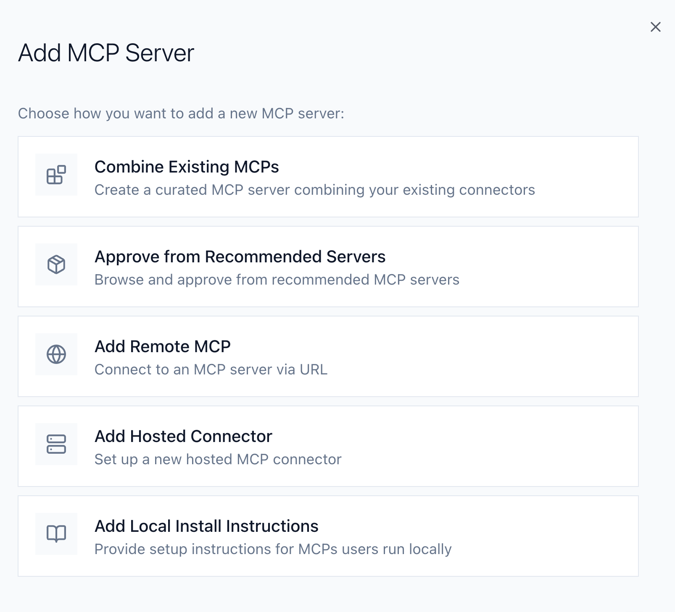Click the Combine Existing MCPs blocks icon
Screen dimensions: 675x612
tap(56, 175)
